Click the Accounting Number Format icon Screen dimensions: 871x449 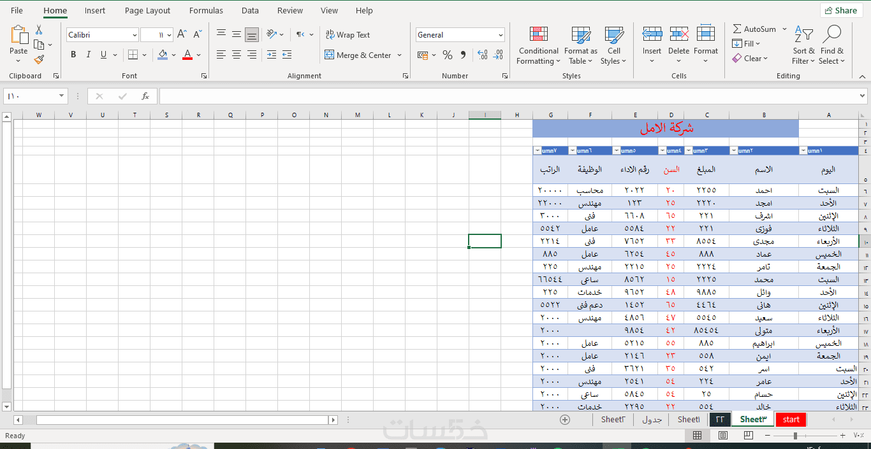point(421,55)
